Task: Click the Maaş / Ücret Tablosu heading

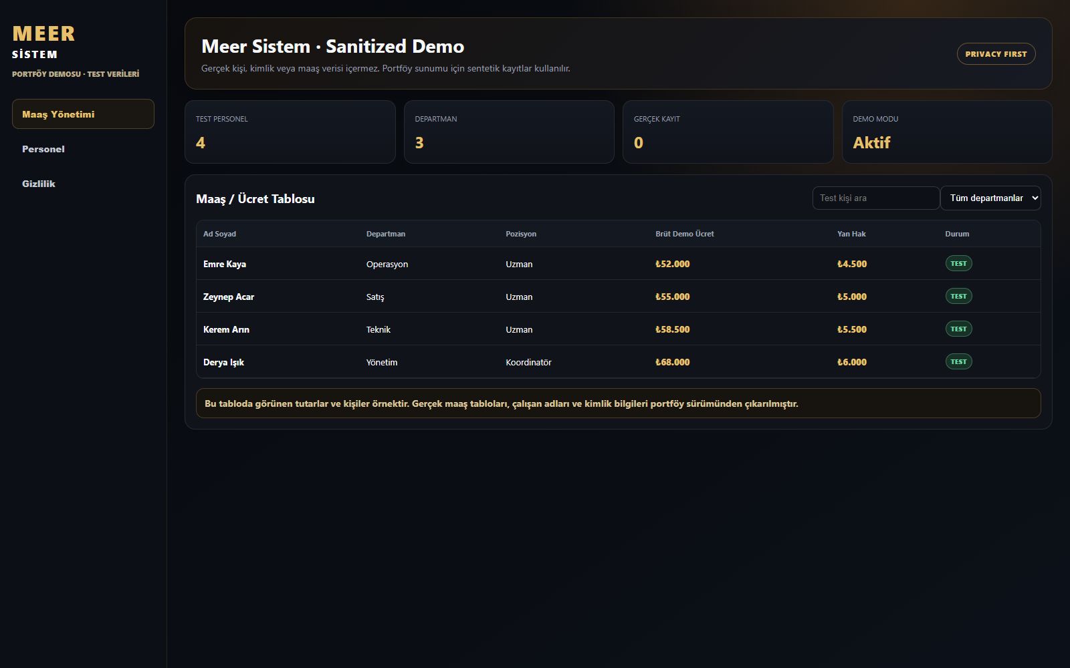Action: tap(255, 198)
